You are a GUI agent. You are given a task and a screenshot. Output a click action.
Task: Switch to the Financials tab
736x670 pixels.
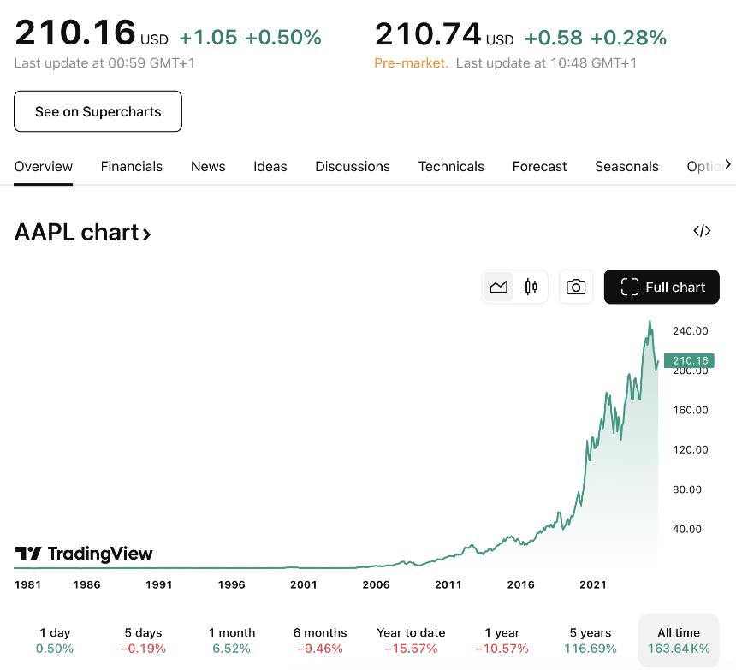131,166
